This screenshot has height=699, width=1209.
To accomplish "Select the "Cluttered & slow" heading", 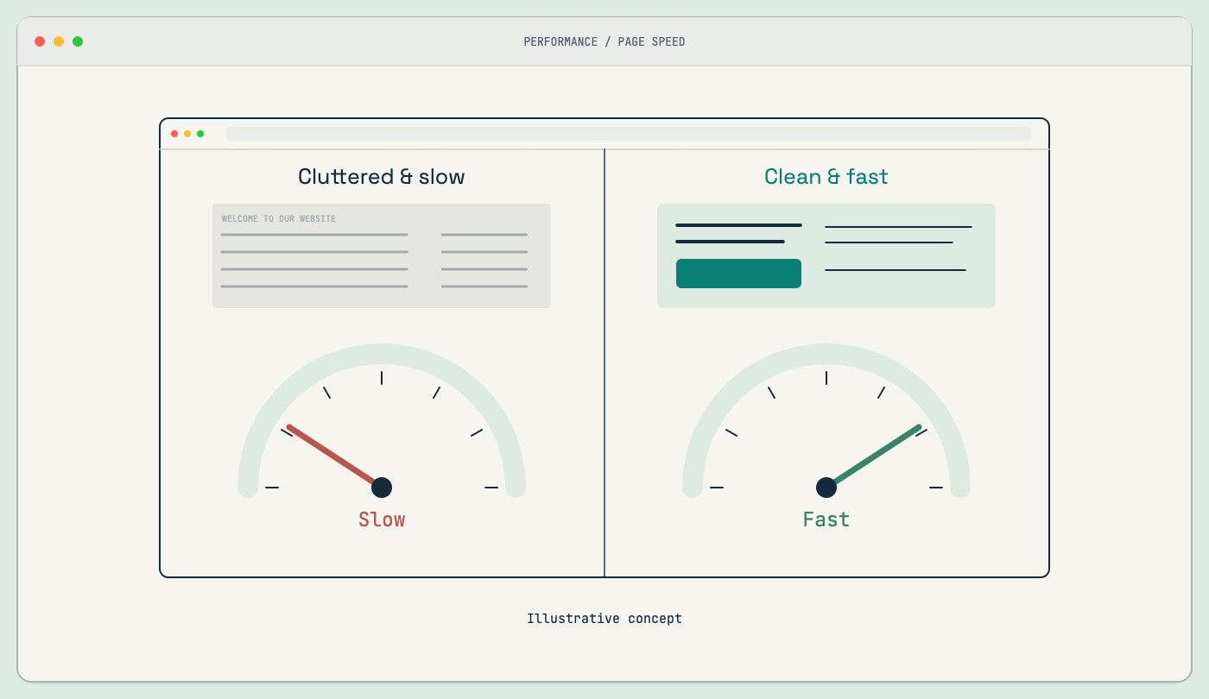I will (382, 177).
